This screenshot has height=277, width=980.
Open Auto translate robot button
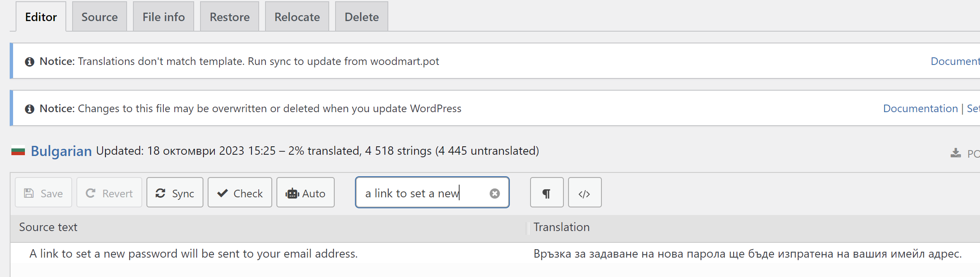coord(306,193)
